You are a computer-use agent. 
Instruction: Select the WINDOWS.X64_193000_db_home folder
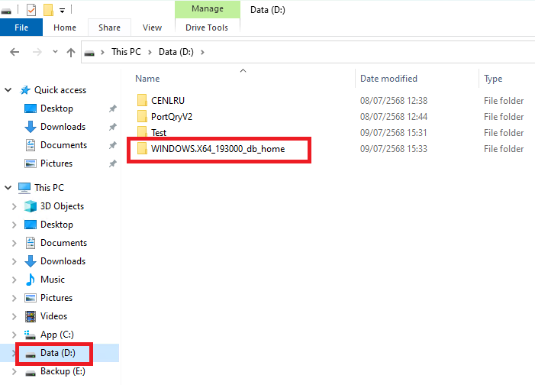pyautogui.click(x=218, y=149)
